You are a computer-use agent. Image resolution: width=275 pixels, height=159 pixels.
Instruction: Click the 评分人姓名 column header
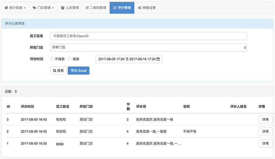coord(238,106)
